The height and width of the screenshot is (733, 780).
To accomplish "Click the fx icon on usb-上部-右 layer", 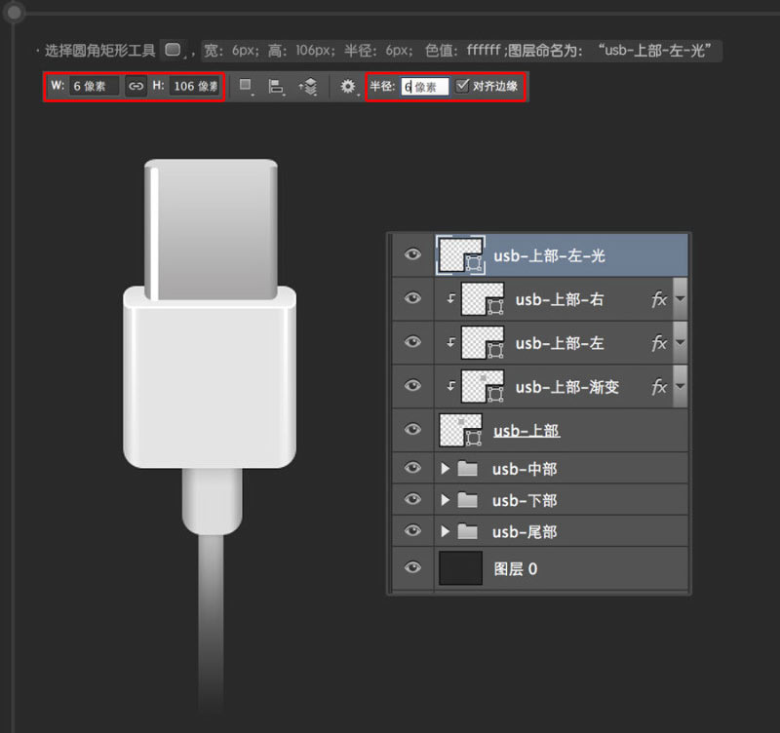I will point(658,299).
